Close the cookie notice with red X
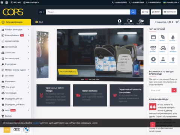 (x=153, y=124)
